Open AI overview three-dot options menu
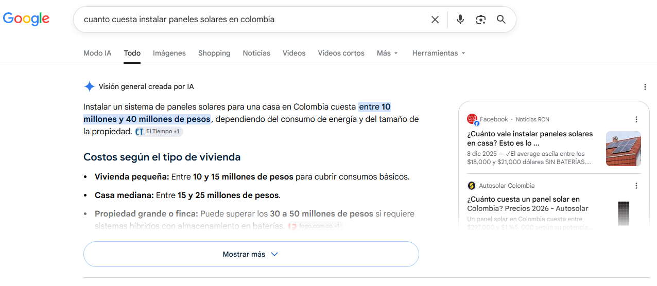Viewport: 657px width, 286px height. click(645, 87)
